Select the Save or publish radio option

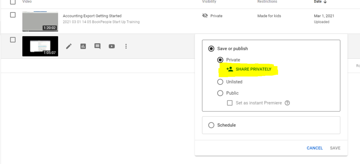point(211,49)
